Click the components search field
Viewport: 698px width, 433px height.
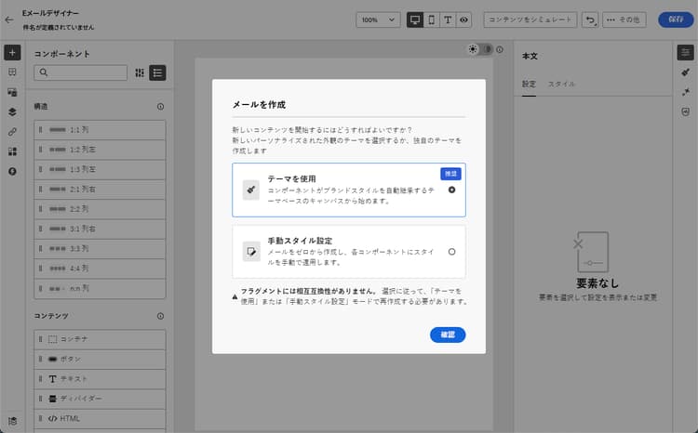click(81, 72)
